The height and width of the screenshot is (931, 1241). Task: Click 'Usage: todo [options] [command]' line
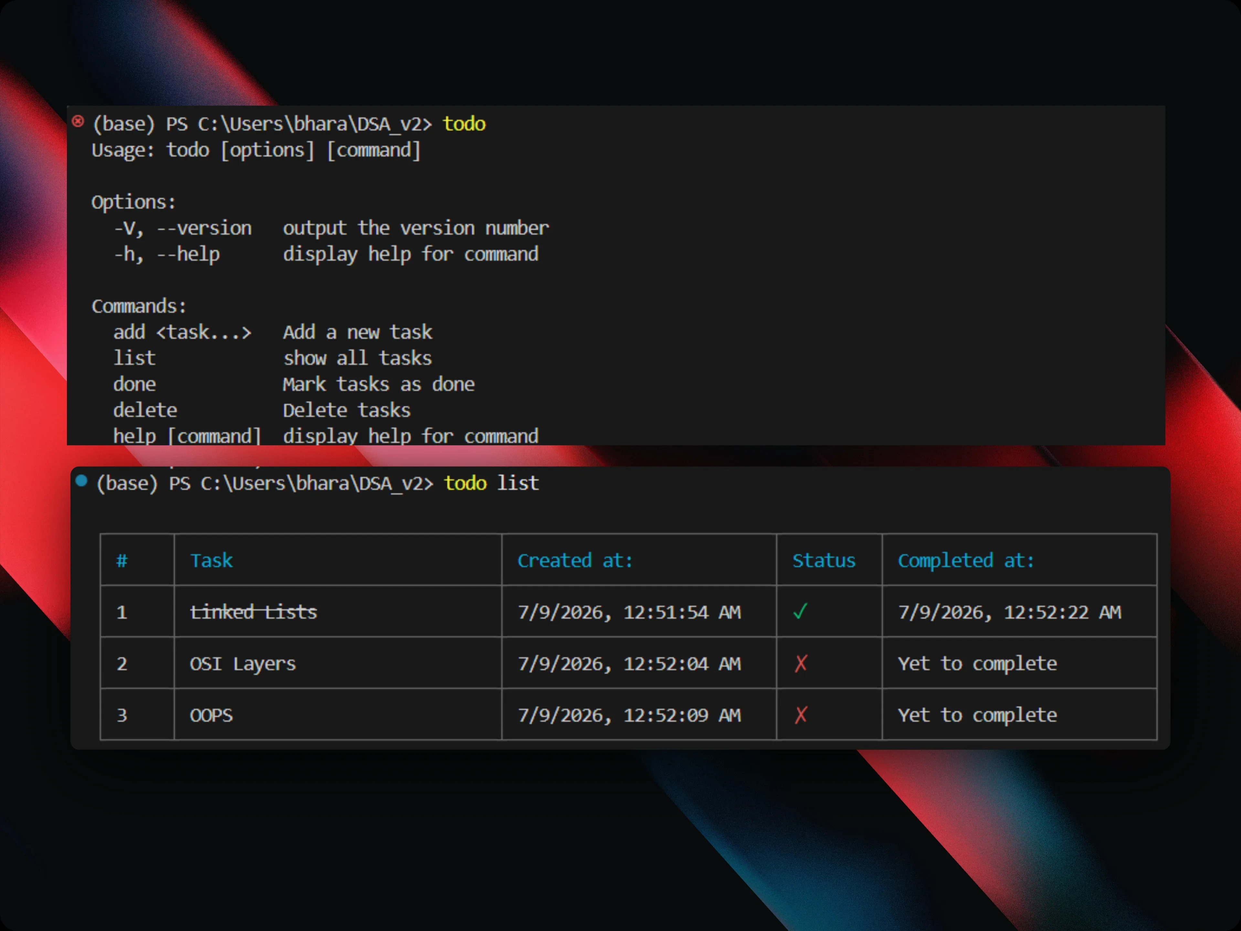coord(256,150)
